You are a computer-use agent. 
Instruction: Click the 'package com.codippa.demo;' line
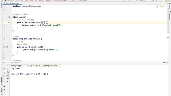pos(27,6)
